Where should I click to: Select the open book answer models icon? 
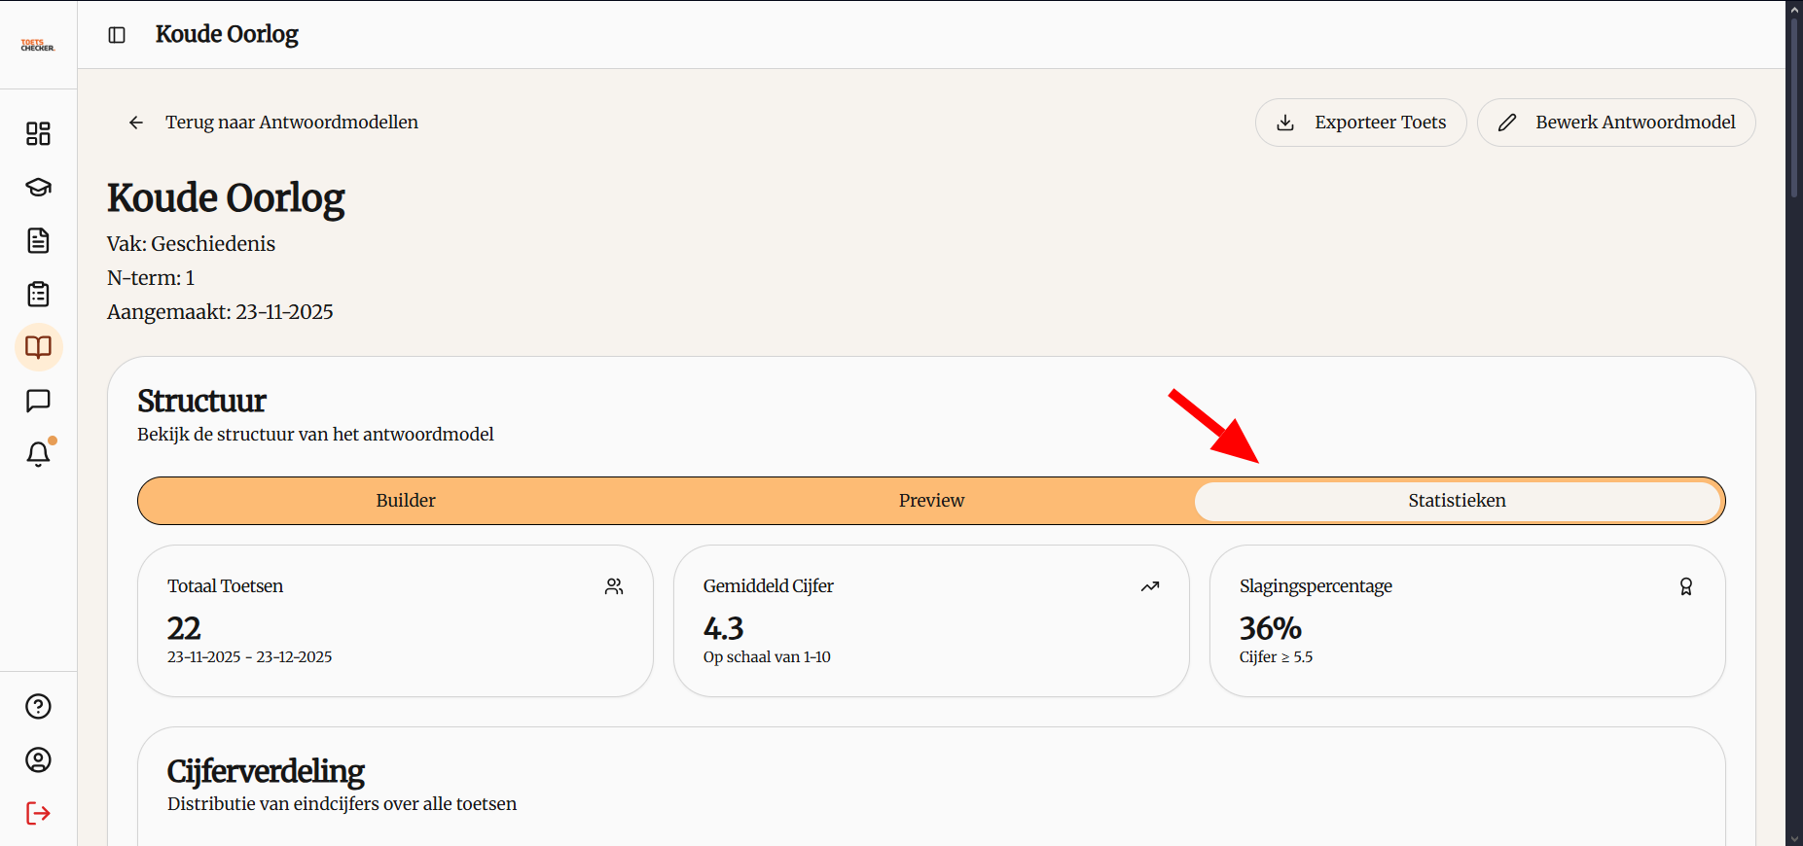click(39, 347)
